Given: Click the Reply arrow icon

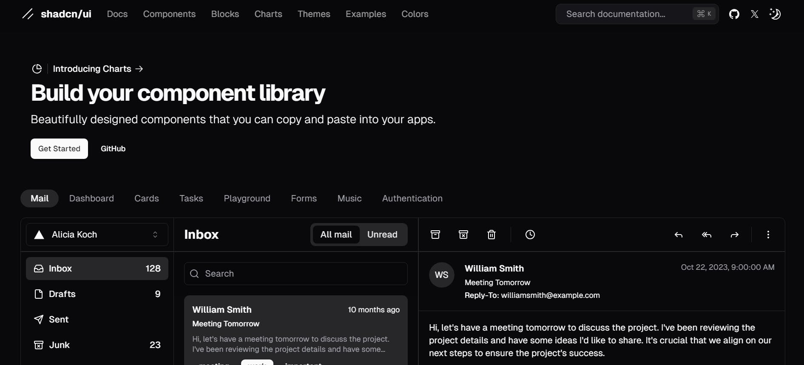Looking at the screenshot, I should 678,235.
